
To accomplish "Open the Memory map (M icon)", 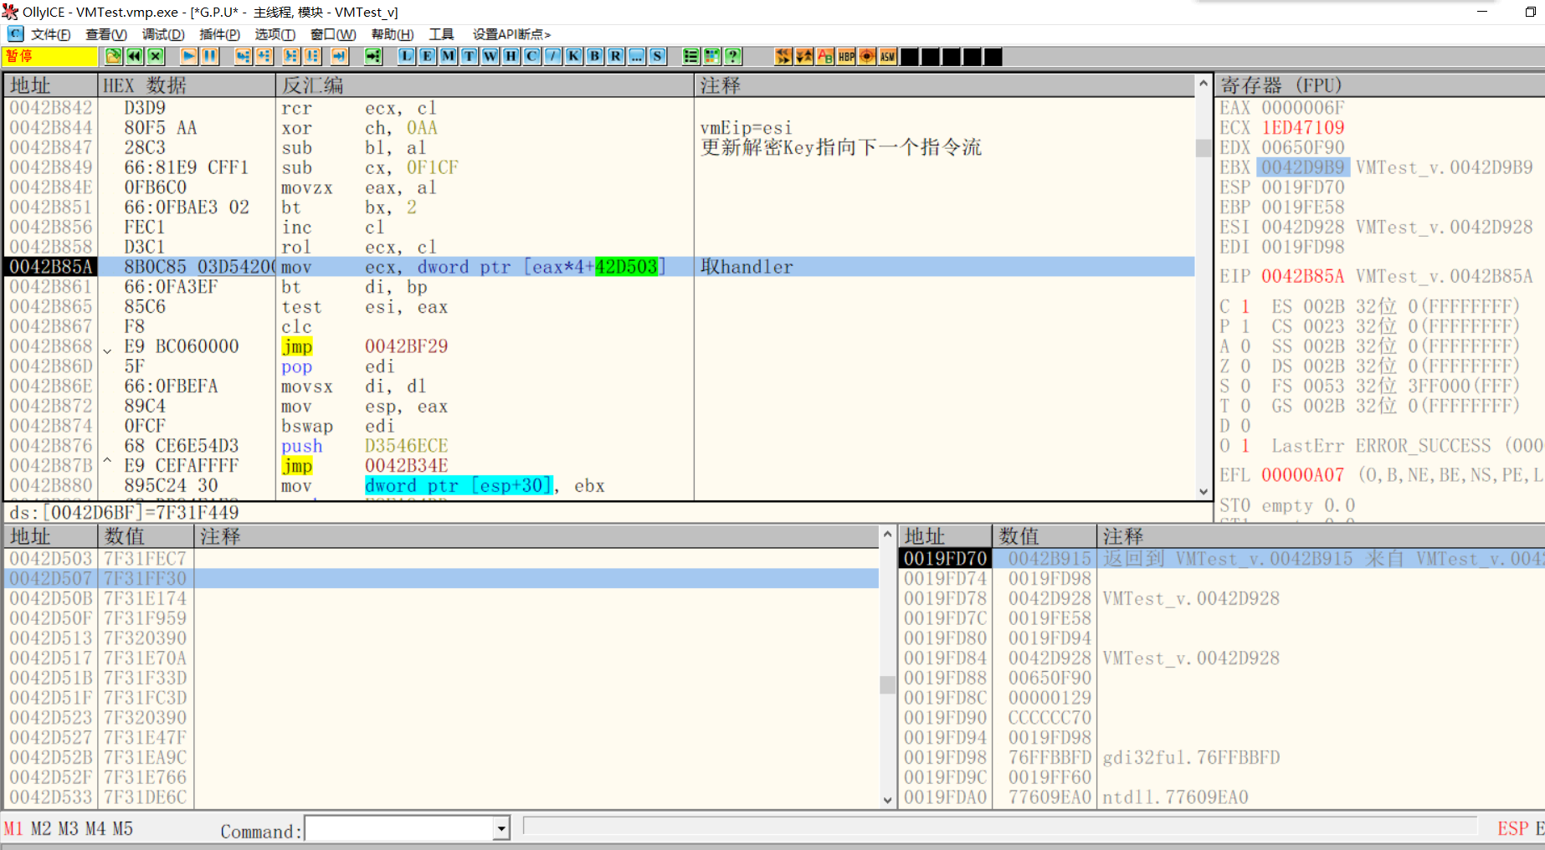I will (x=447, y=56).
